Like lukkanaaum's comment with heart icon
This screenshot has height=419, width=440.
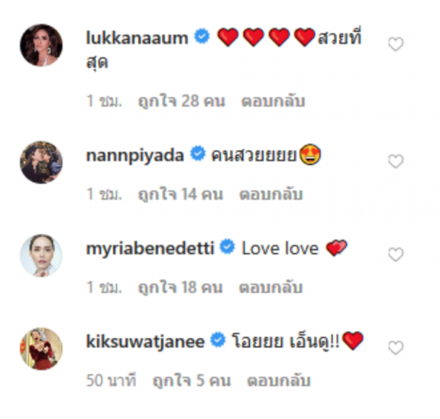(395, 45)
